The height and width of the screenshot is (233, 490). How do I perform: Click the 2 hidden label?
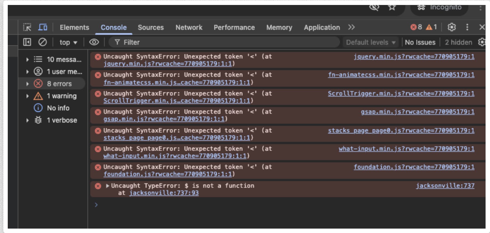click(x=458, y=42)
